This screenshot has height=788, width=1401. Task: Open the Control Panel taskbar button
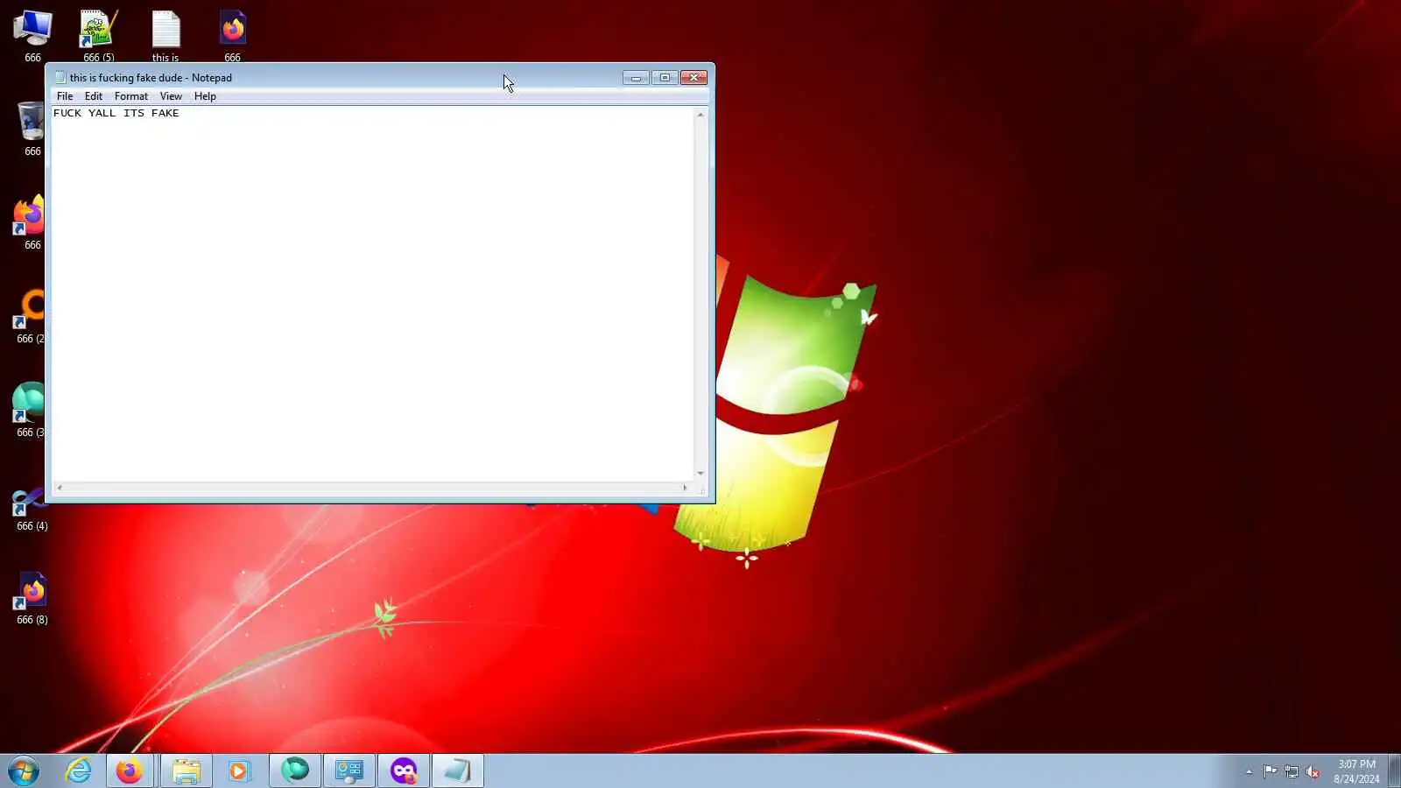click(349, 771)
